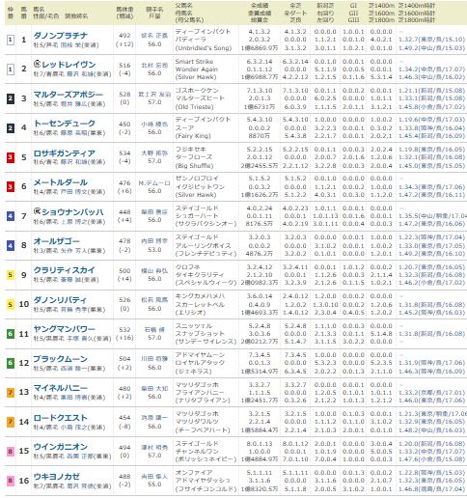The width and height of the screenshot is (467, 498).
Task: Click green frame badge 6 beside ヤングマンパワー
Action: point(11,334)
